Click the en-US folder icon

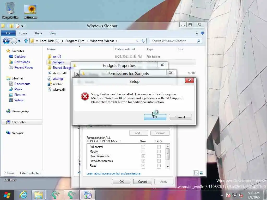point(49,57)
